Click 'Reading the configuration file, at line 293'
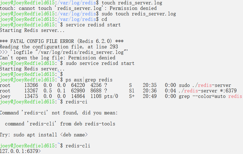243x154 pixels. [59, 47]
